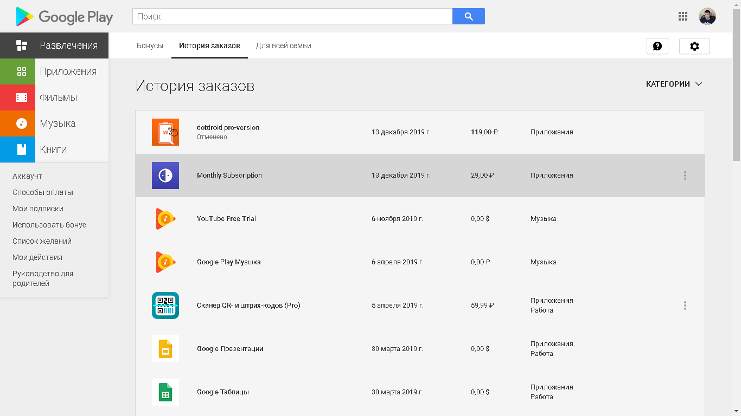Click the Google Play Музыка row icon

165,262
